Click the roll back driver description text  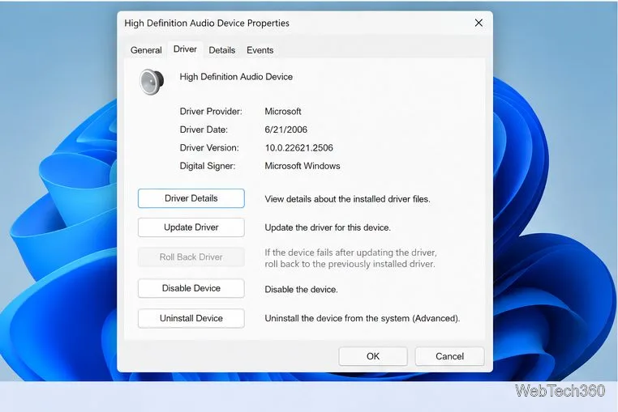click(351, 258)
